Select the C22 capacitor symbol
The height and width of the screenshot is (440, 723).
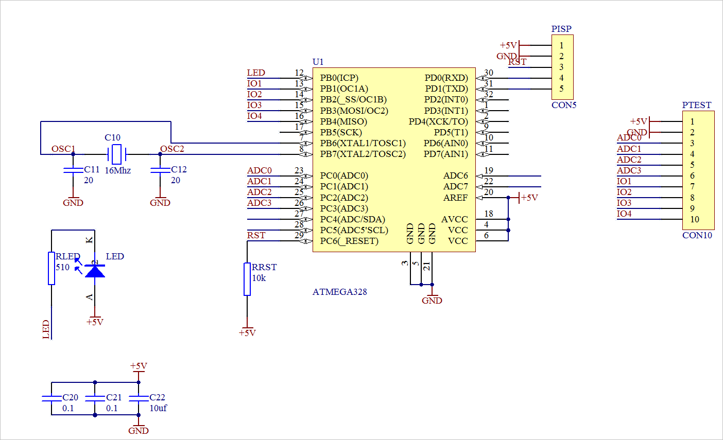click(x=139, y=398)
